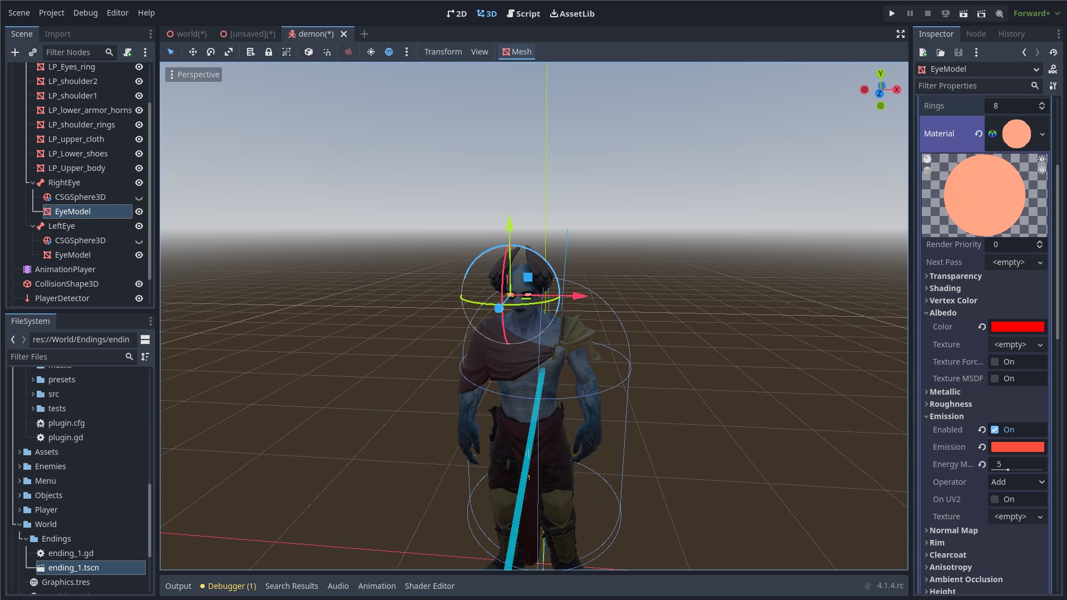Select the Select Mode arrow tool
Viewport: 1067px width, 600px height.
(x=171, y=52)
